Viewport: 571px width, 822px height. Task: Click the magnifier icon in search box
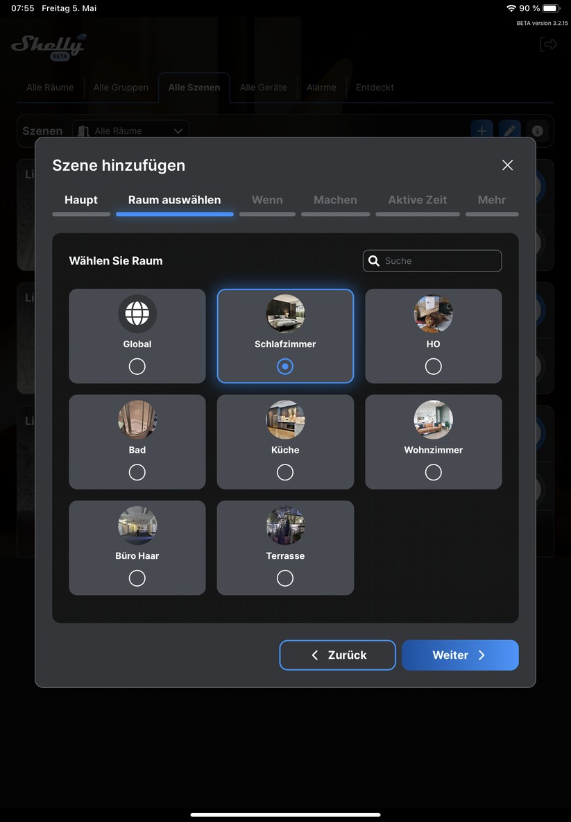(x=374, y=261)
